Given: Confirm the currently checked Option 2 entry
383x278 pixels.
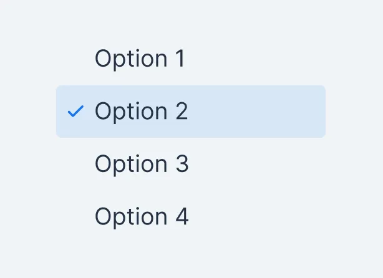Looking at the screenshot, I should [190, 112].
